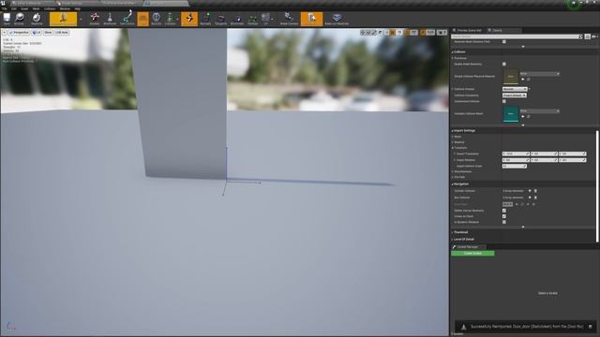Click Complex Collision Mesh thumbnail
The width and height of the screenshot is (600, 337).
click(510, 114)
